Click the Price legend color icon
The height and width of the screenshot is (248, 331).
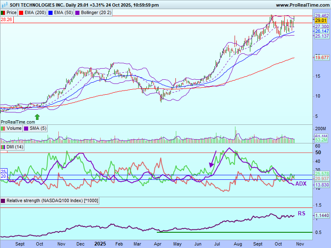(3, 12)
